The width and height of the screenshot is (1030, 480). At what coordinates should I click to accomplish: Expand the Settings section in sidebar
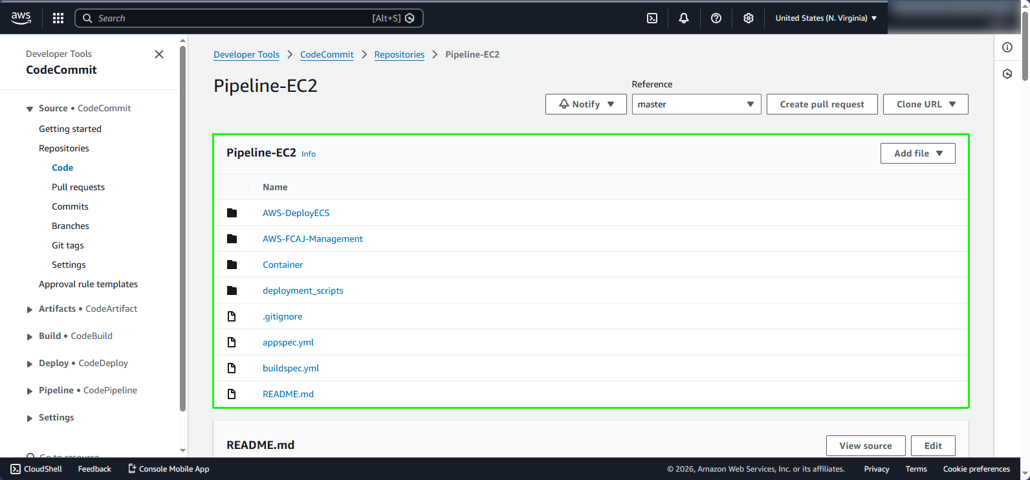pos(30,418)
